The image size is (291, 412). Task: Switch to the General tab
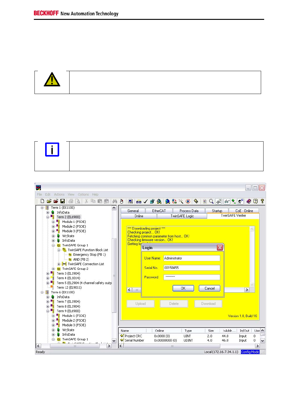(x=133, y=211)
